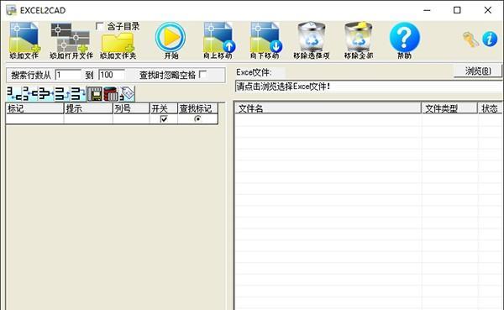Click the rows with down arrow icon
The height and width of the screenshot is (310, 504).
(x=78, y=94)
